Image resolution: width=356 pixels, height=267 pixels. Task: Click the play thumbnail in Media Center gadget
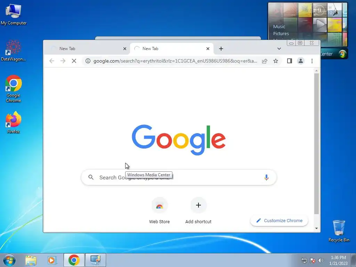pyautogui.click(x=320, y=25)
